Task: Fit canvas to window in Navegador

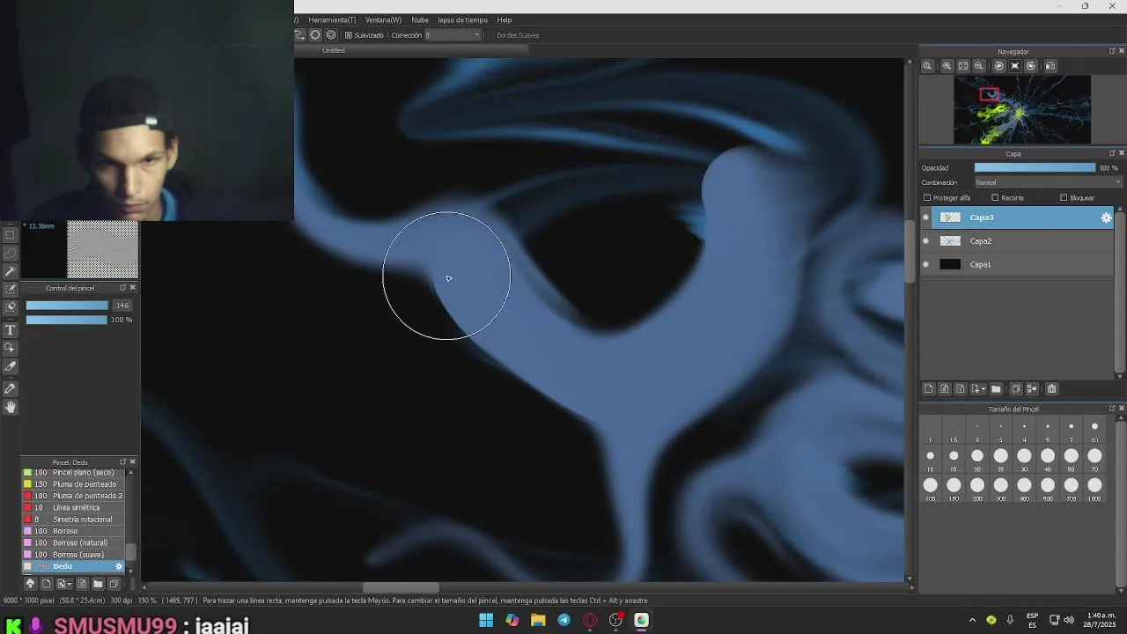Action: coord(962,66)
